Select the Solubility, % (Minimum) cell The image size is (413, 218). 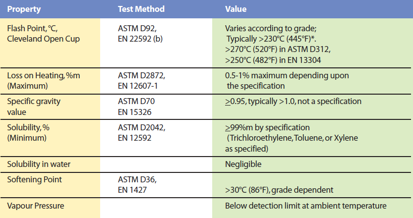[x=50, y=138]
